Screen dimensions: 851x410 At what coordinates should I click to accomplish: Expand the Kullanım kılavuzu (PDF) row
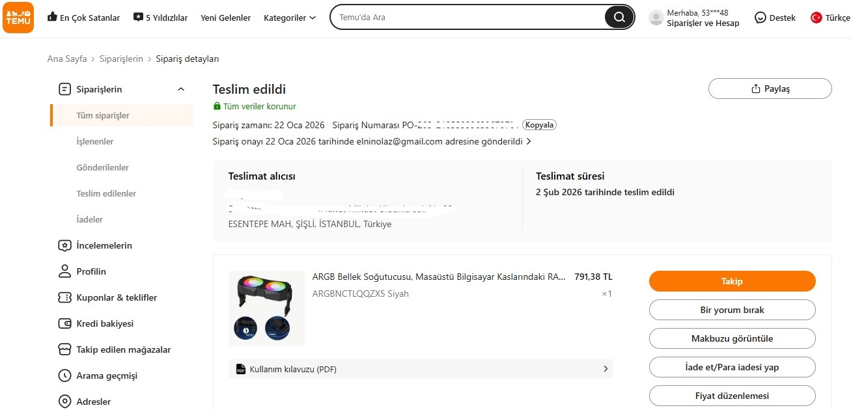pyautogui.click(x=421, y=369)
